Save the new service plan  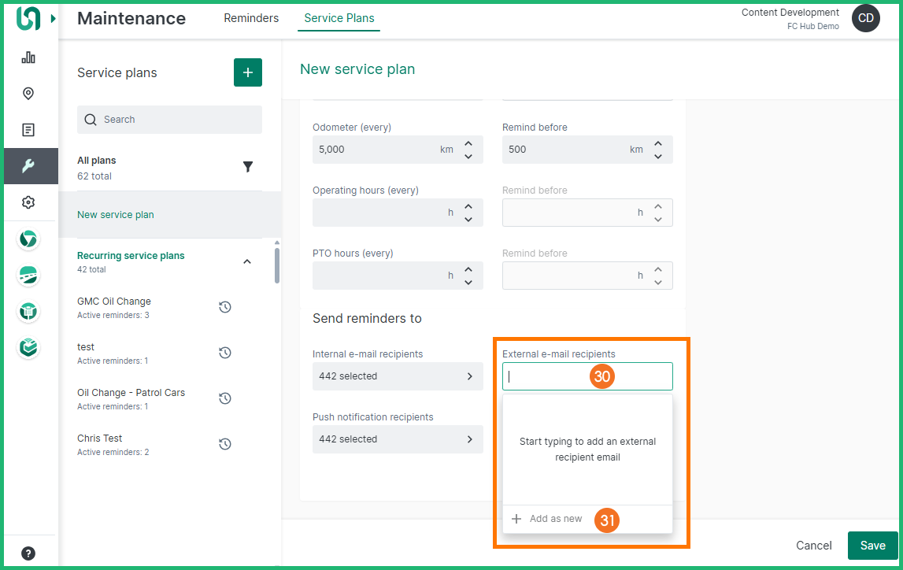872,546
